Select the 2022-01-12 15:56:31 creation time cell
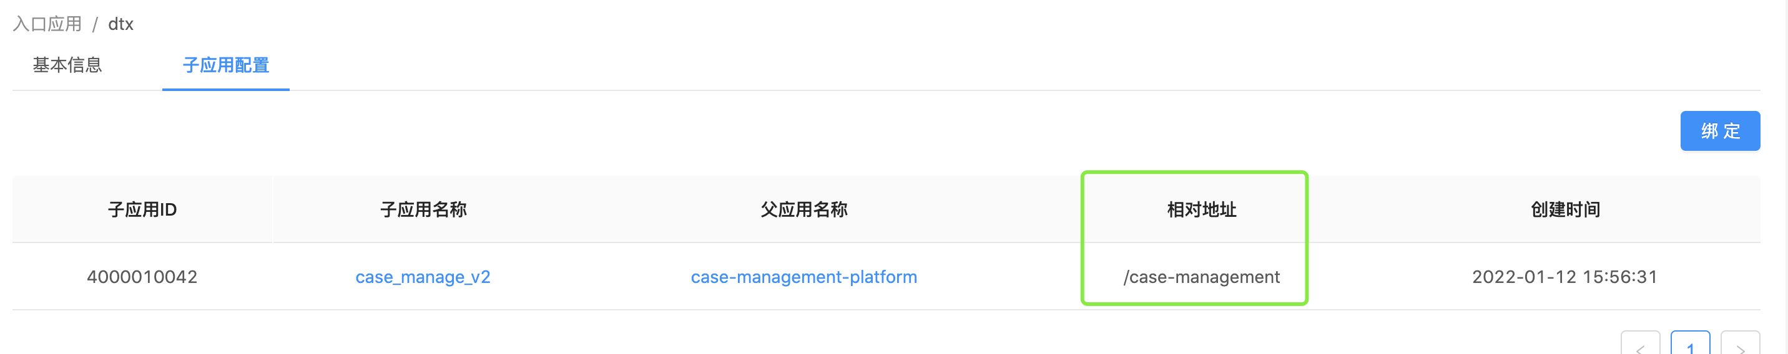Viewport: 1788px width, 354px height. 1565,277
